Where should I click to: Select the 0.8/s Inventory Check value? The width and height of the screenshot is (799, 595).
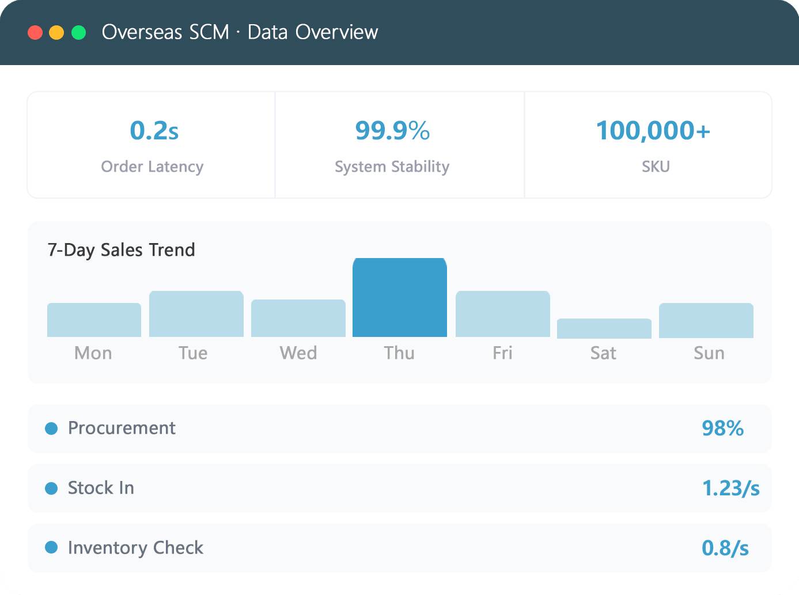(725, 548)
